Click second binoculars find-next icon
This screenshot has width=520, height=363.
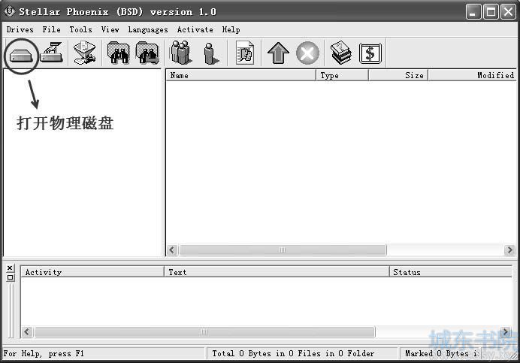147,53
